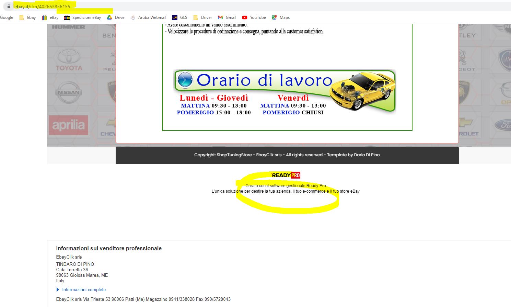Image resolution: width=511 pixels, height=307 pixels.
Task: Click the Ford logo on the right side
Action: [502, 125]
